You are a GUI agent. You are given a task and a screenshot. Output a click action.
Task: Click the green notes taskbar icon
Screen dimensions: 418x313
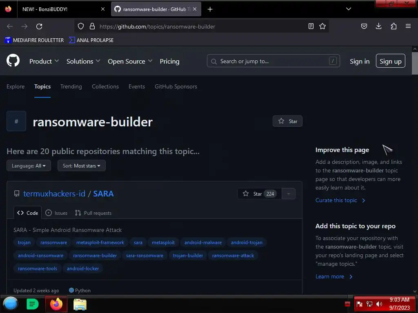[x=33, y=304]
